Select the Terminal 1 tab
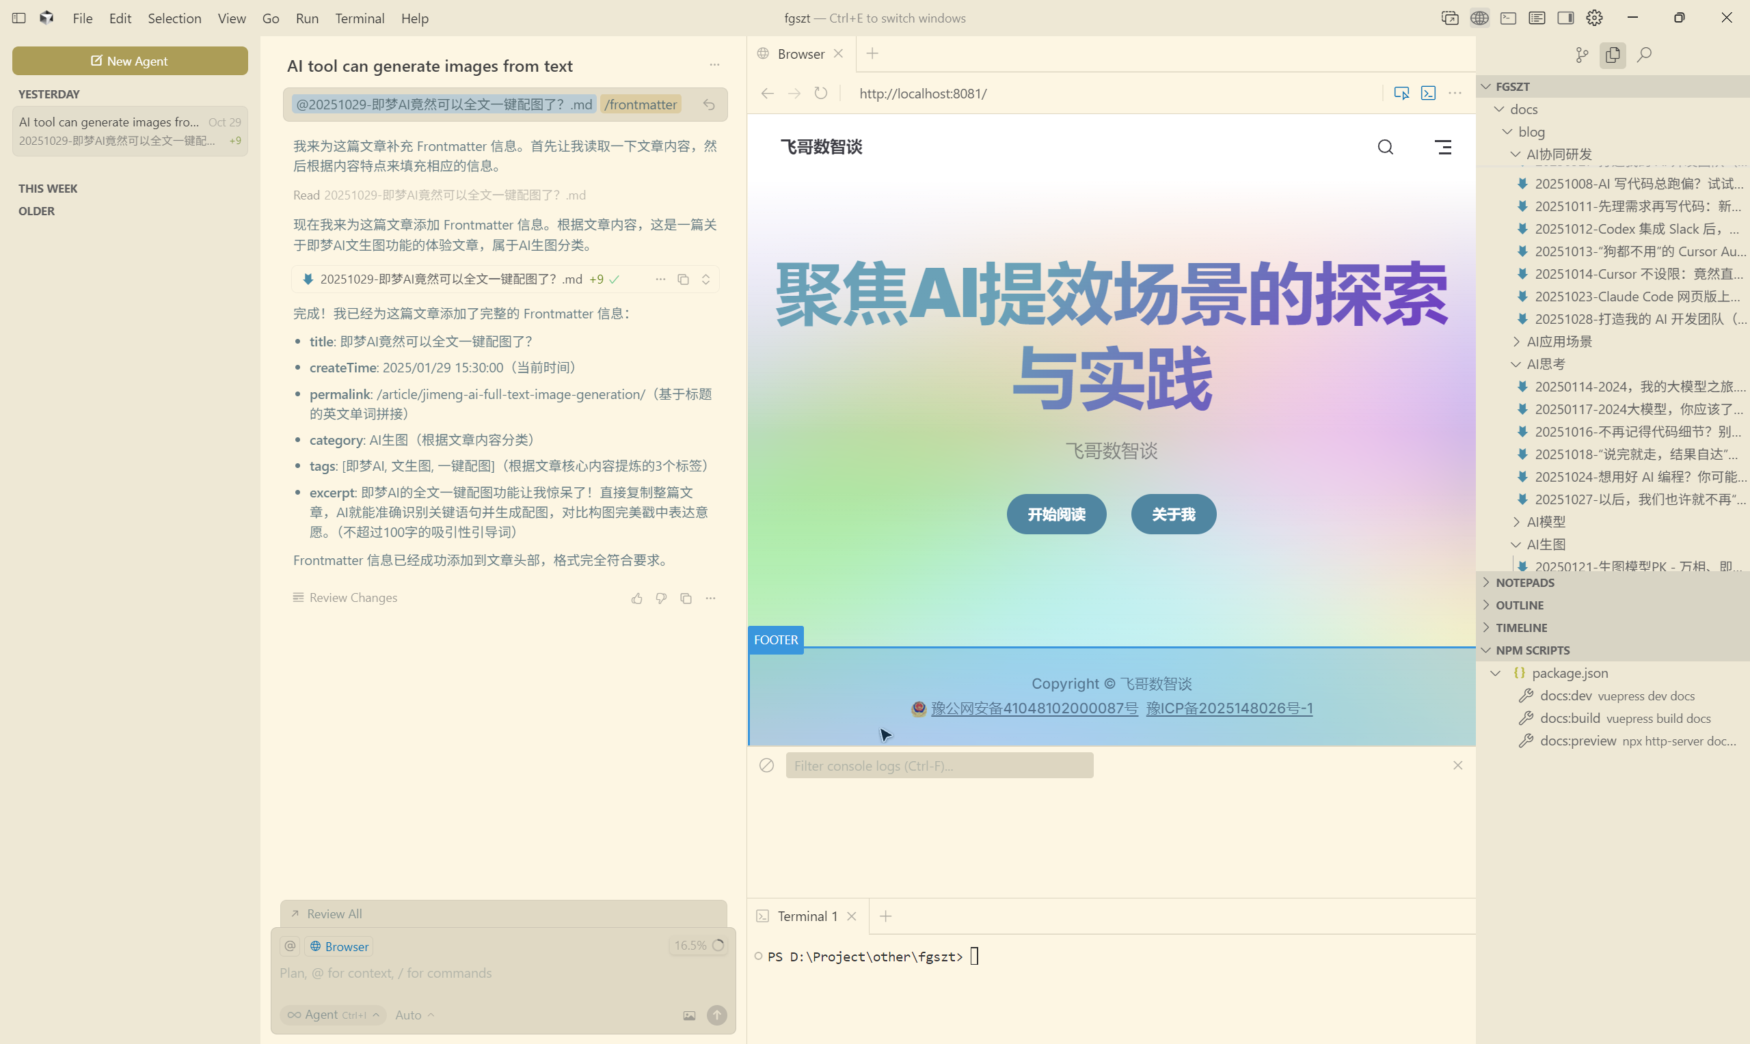The height and width of the screenshot is (1044, 1750). 807,916
